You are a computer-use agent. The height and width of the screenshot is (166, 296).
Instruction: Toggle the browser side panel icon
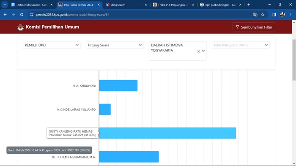(x=274, y=14)
